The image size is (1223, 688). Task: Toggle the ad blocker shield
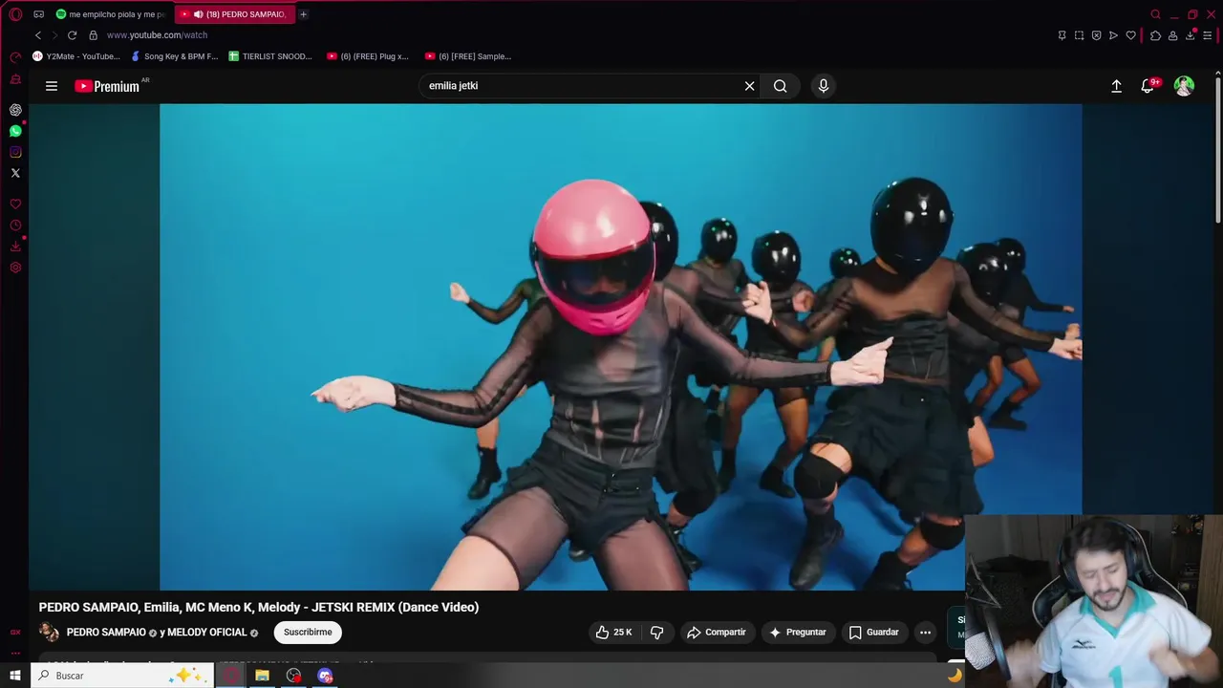click(x=1096, y=35)
